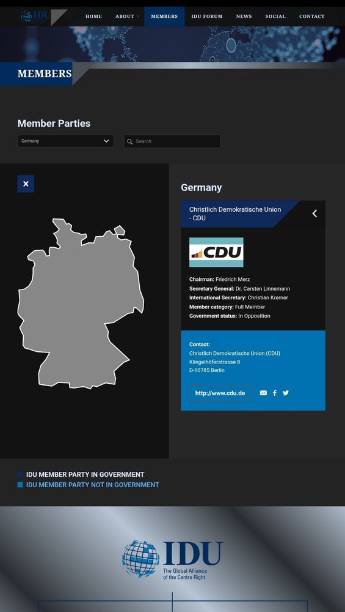Visit the CDU Facebook page icon
Screen dimensions: 345x612
point(275,393)
